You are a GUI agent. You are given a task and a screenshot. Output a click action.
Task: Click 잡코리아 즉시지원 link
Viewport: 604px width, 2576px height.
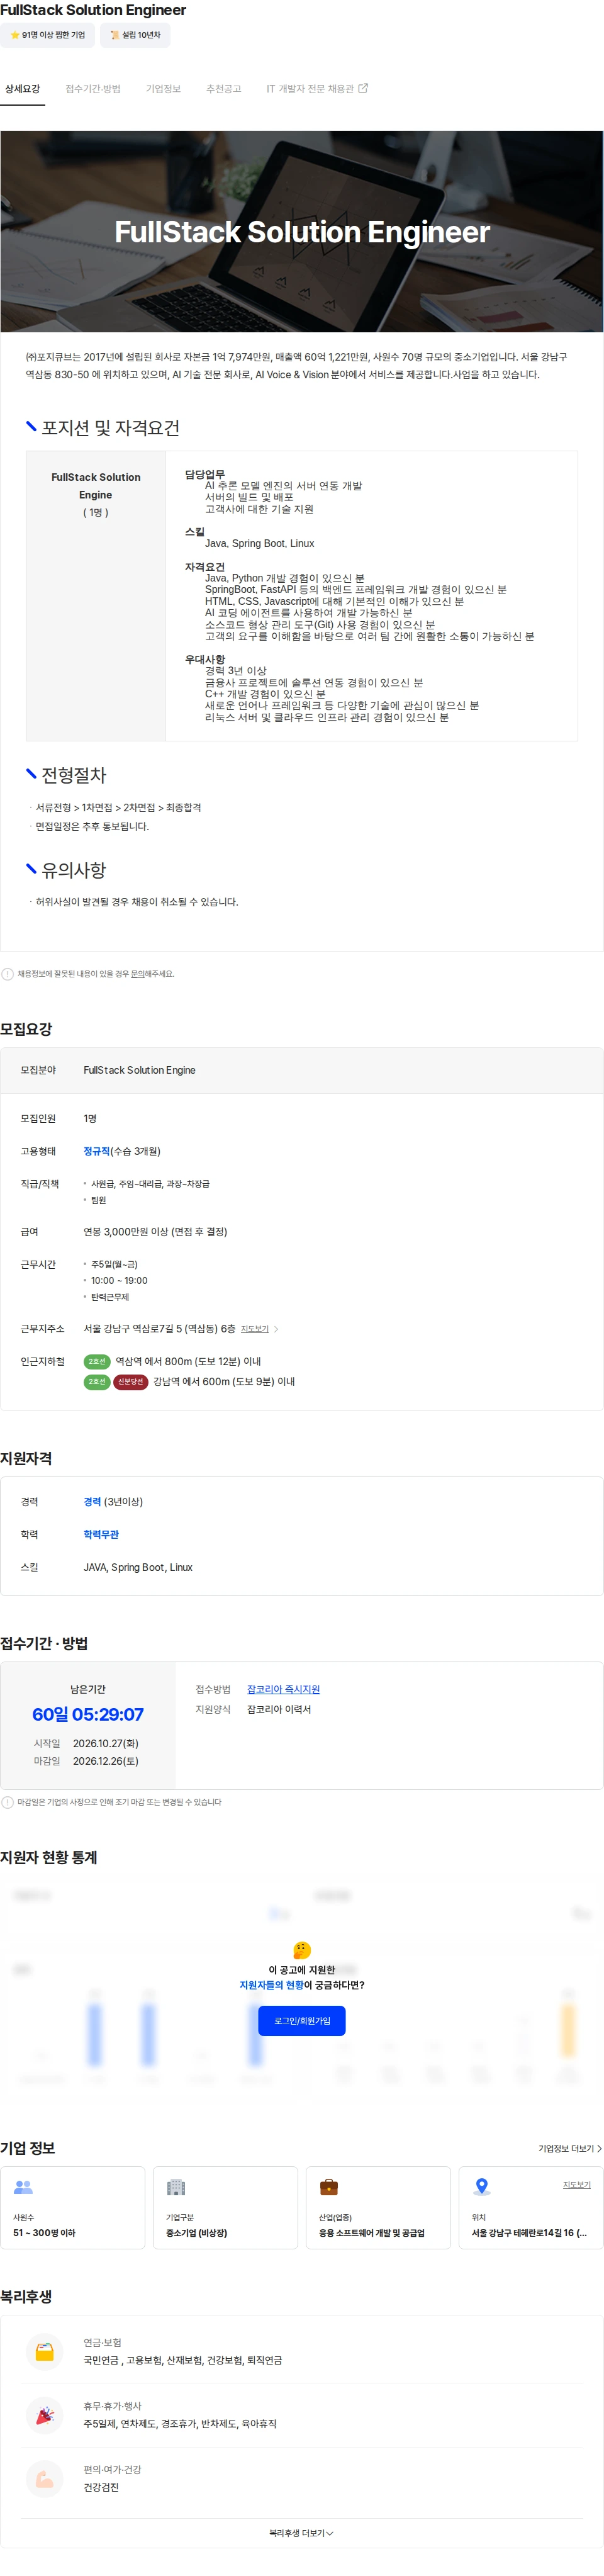coord(283,1689)
